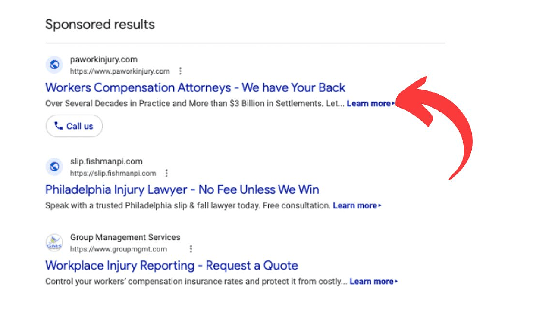Open the Workers Compensation Attorneys headline link
Image resolution: width=552 pixels, height=310 pixels.
click(195, 87)
